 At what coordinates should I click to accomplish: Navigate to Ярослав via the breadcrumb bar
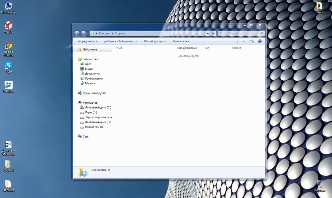click(105, 33)
